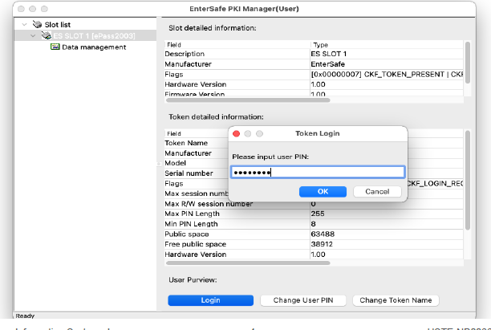Select the token Hardware Version row
This screenshot has height=330, width=491.
pos(314,255)
